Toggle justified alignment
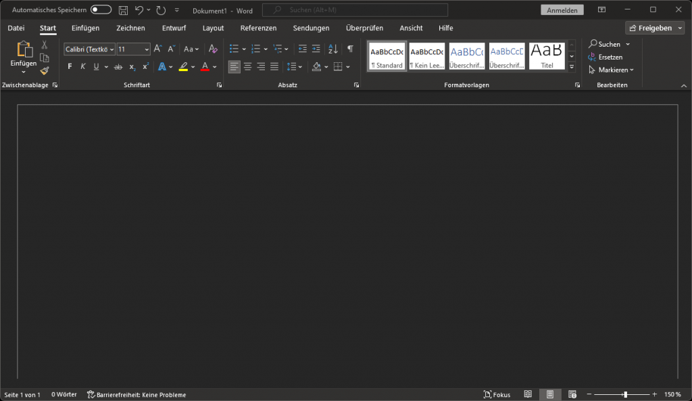The height and width of the screenshot is (401, 692). [x=274, y=66]
